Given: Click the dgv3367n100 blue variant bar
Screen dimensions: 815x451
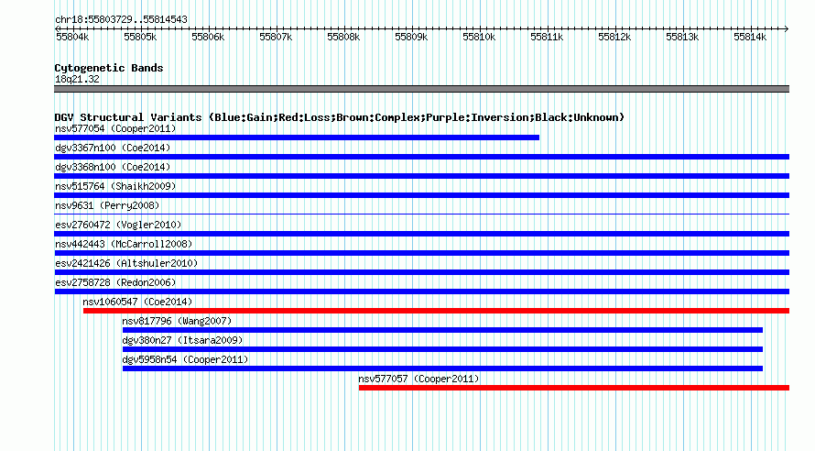Looking at the screenshot, I should [421, 157].
